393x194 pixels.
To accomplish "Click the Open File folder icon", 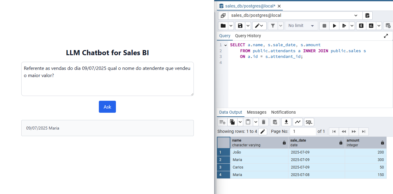I will tap(223, 26).
